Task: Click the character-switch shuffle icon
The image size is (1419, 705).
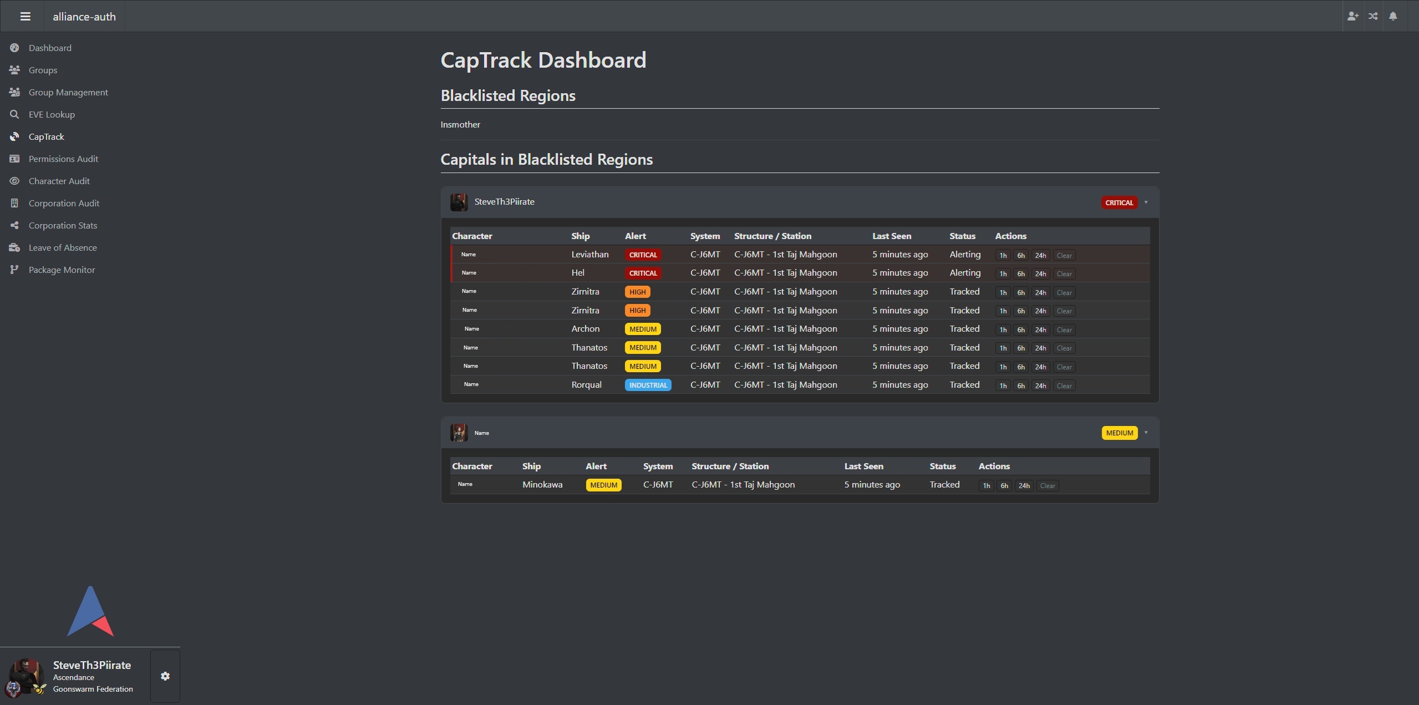Action: [x=1372, y=16]
